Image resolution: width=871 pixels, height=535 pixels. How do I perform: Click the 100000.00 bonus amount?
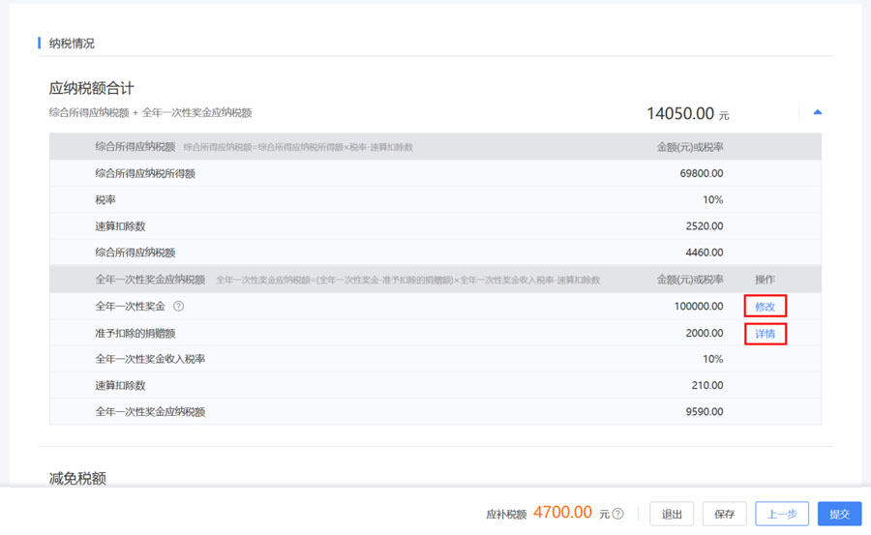pos(698,307)
